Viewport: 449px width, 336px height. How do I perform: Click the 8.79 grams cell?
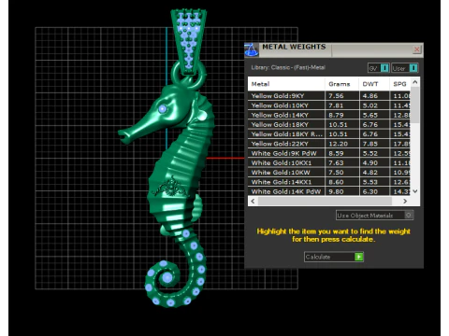341,115
